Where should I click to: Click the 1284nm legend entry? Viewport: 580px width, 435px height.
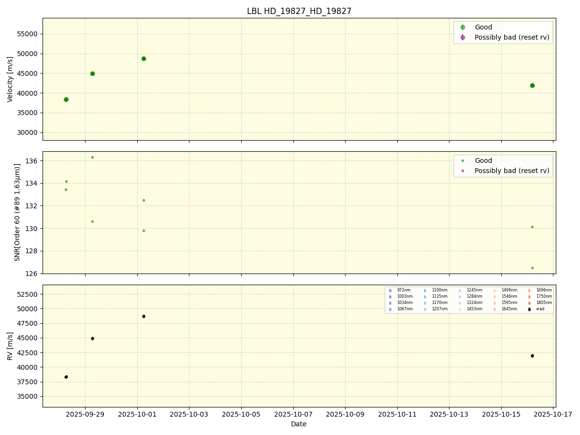(470, 297)
